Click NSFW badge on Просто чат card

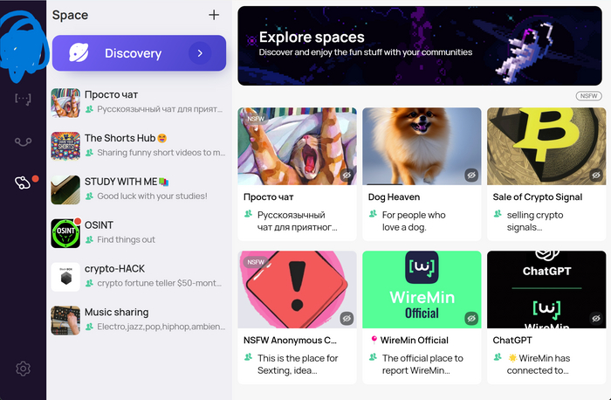tap(256, 119)
